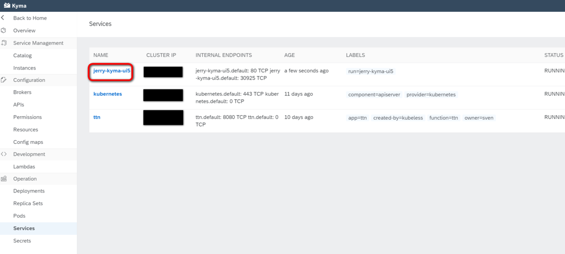Go Back to Home

(30, 18)
